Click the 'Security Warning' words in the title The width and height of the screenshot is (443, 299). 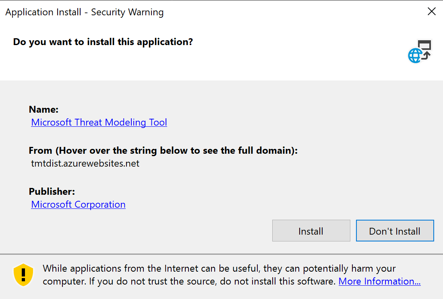[x=127, y=12]
